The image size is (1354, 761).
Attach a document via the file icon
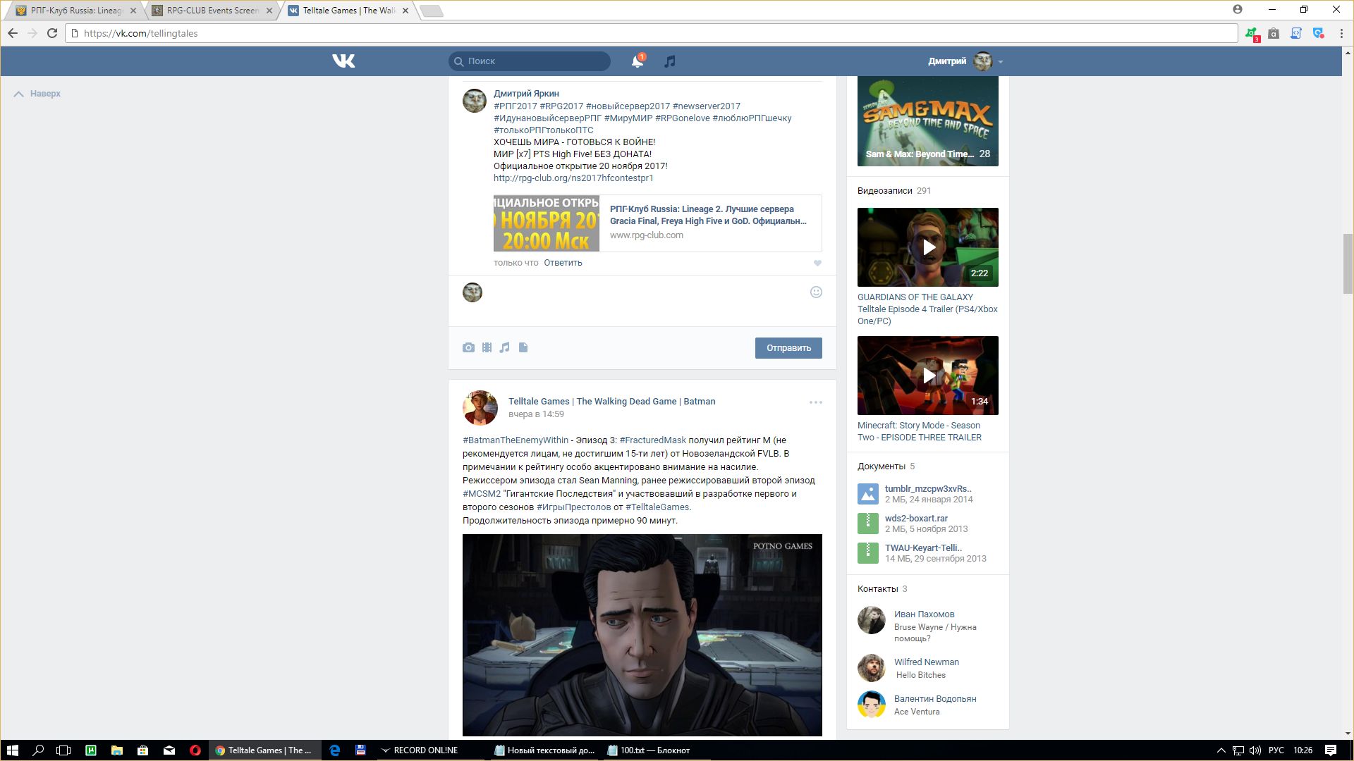tap(523, 347)
